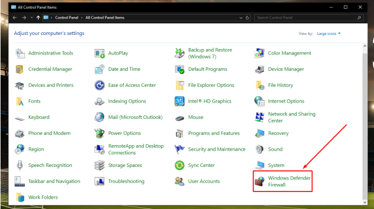Select Control Panel breadcrumb segment

tap(67, 17)
